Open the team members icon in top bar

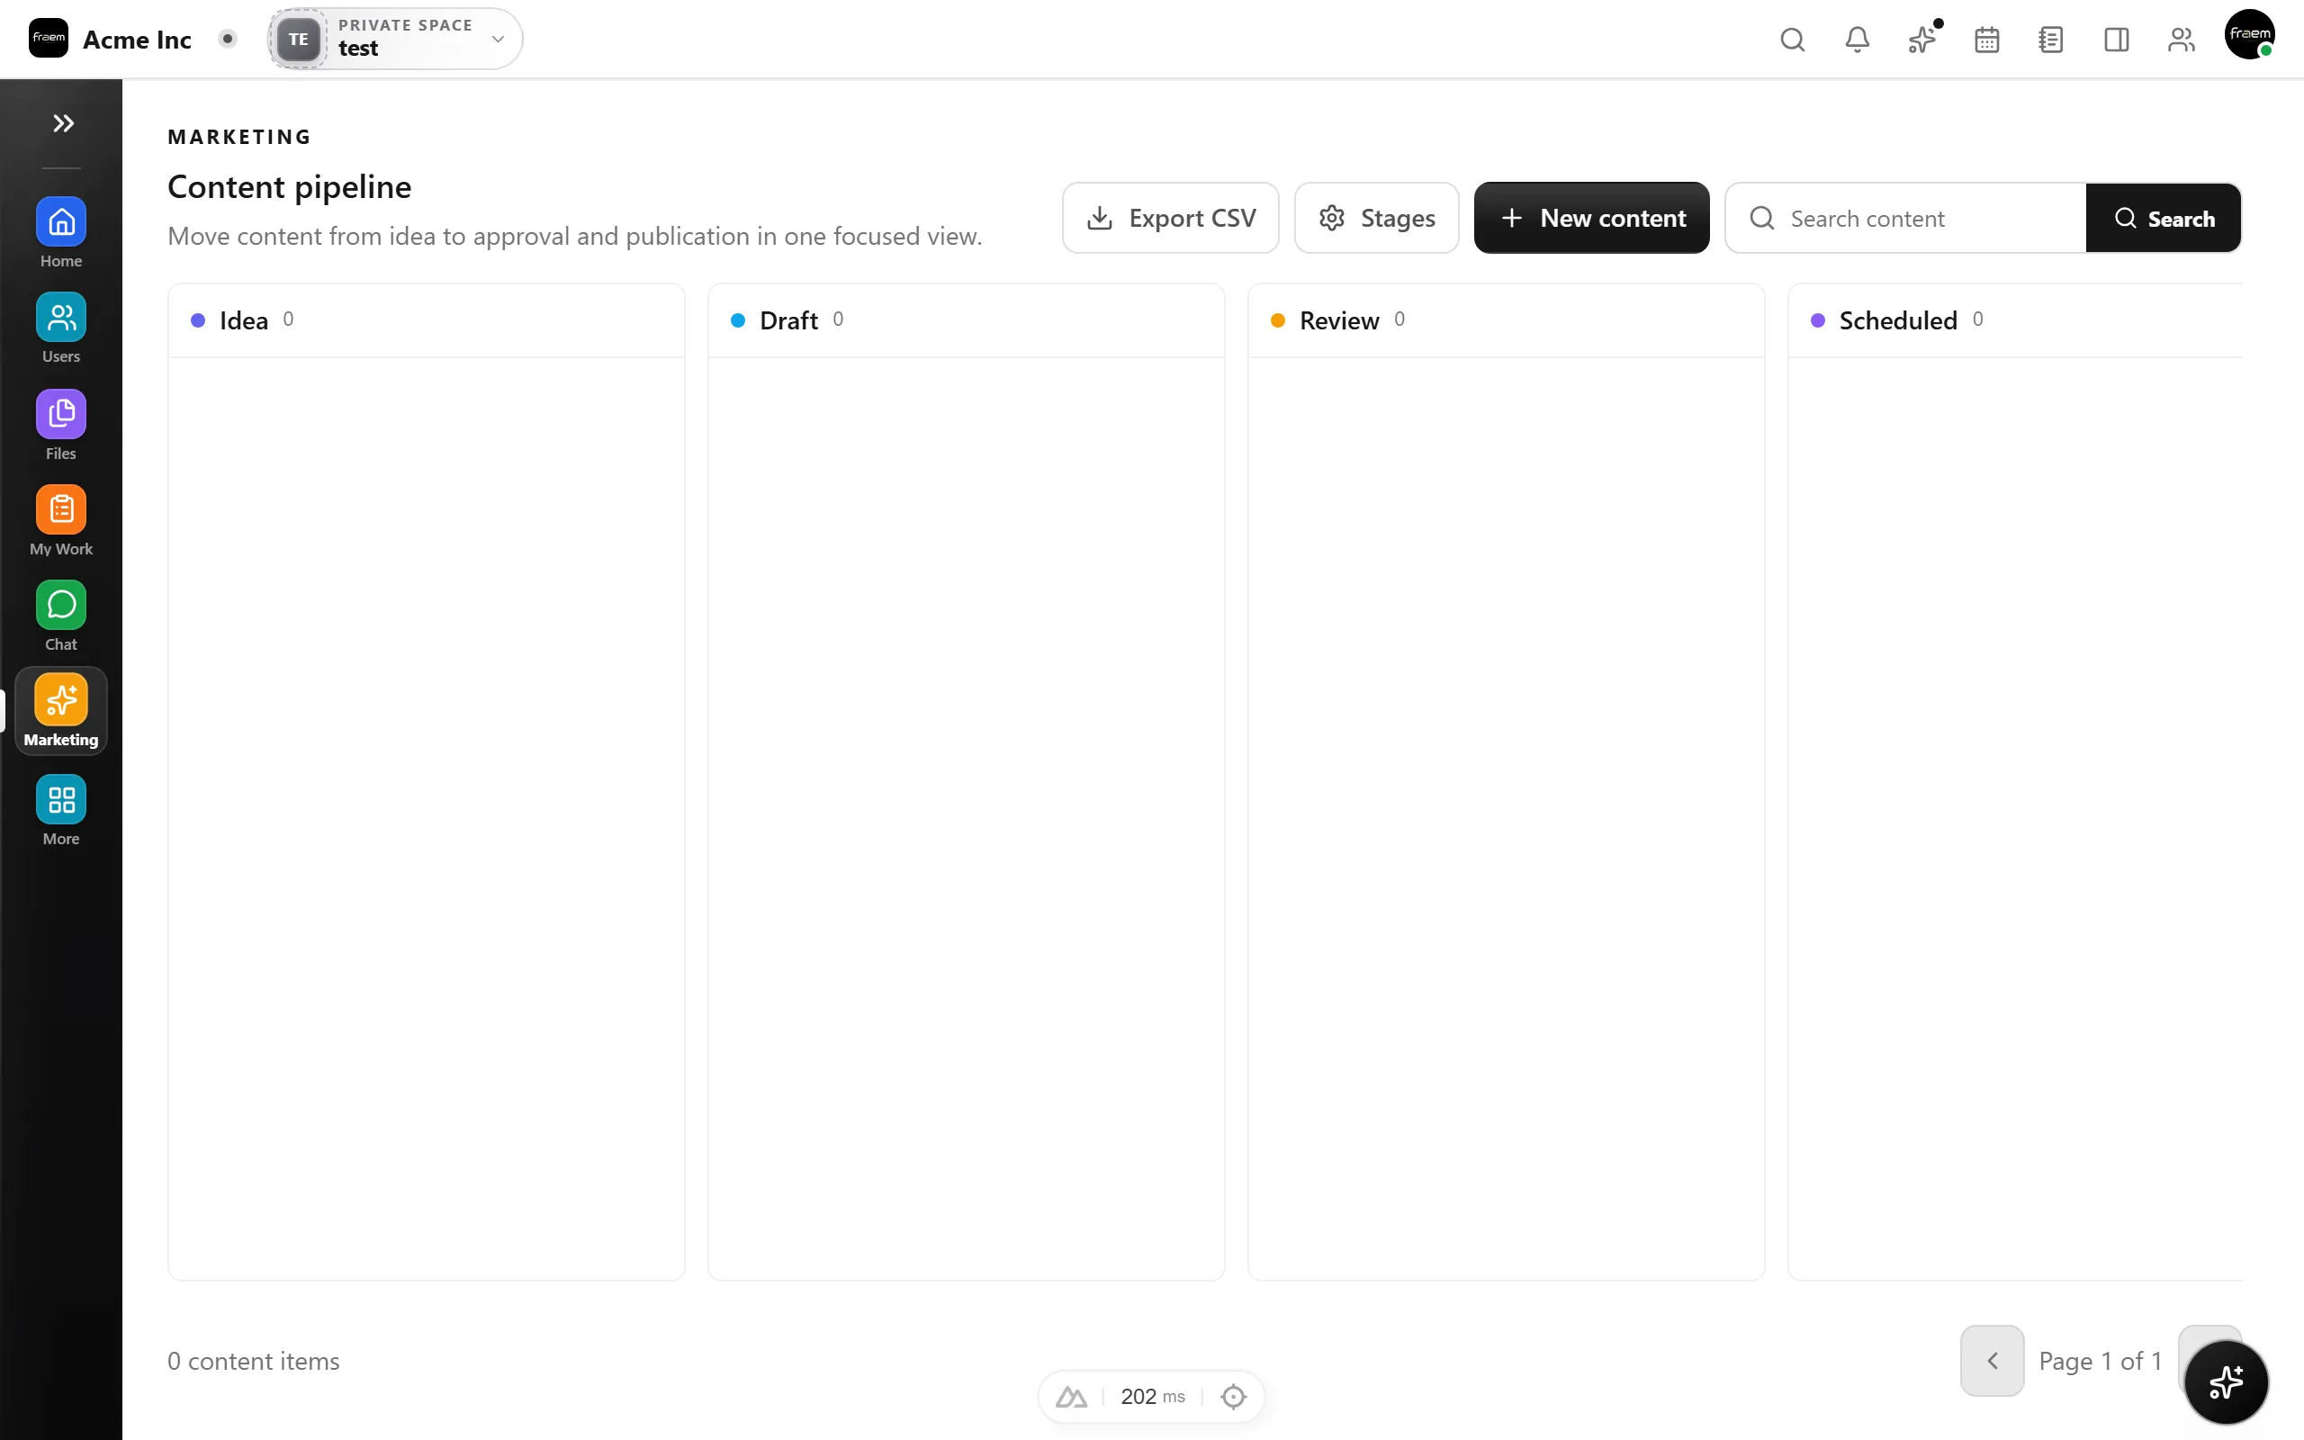coord(2180,39)
